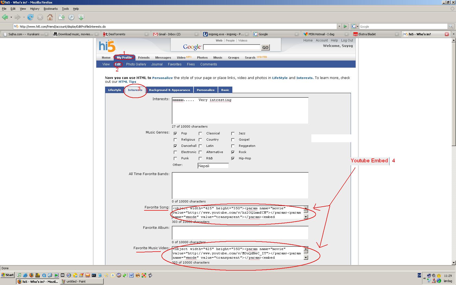
Task: Click the Home icon in toolbar
Action: click(x=50, y=17)
